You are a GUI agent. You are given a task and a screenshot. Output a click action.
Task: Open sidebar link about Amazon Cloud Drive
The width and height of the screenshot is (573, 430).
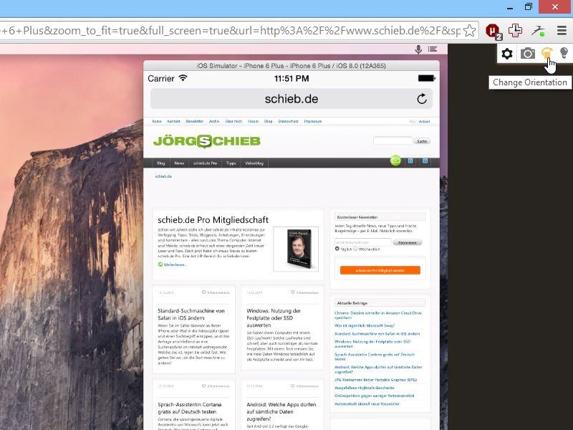pos(378,315)
